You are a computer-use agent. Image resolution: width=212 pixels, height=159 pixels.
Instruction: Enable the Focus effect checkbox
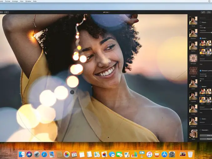200,22
